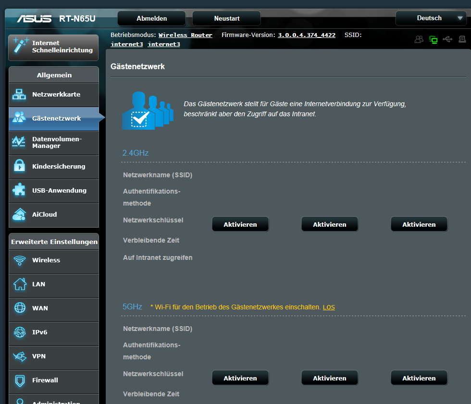Click the LOS link next to 5GHz
471x404 pixels.
click(329, 307)
